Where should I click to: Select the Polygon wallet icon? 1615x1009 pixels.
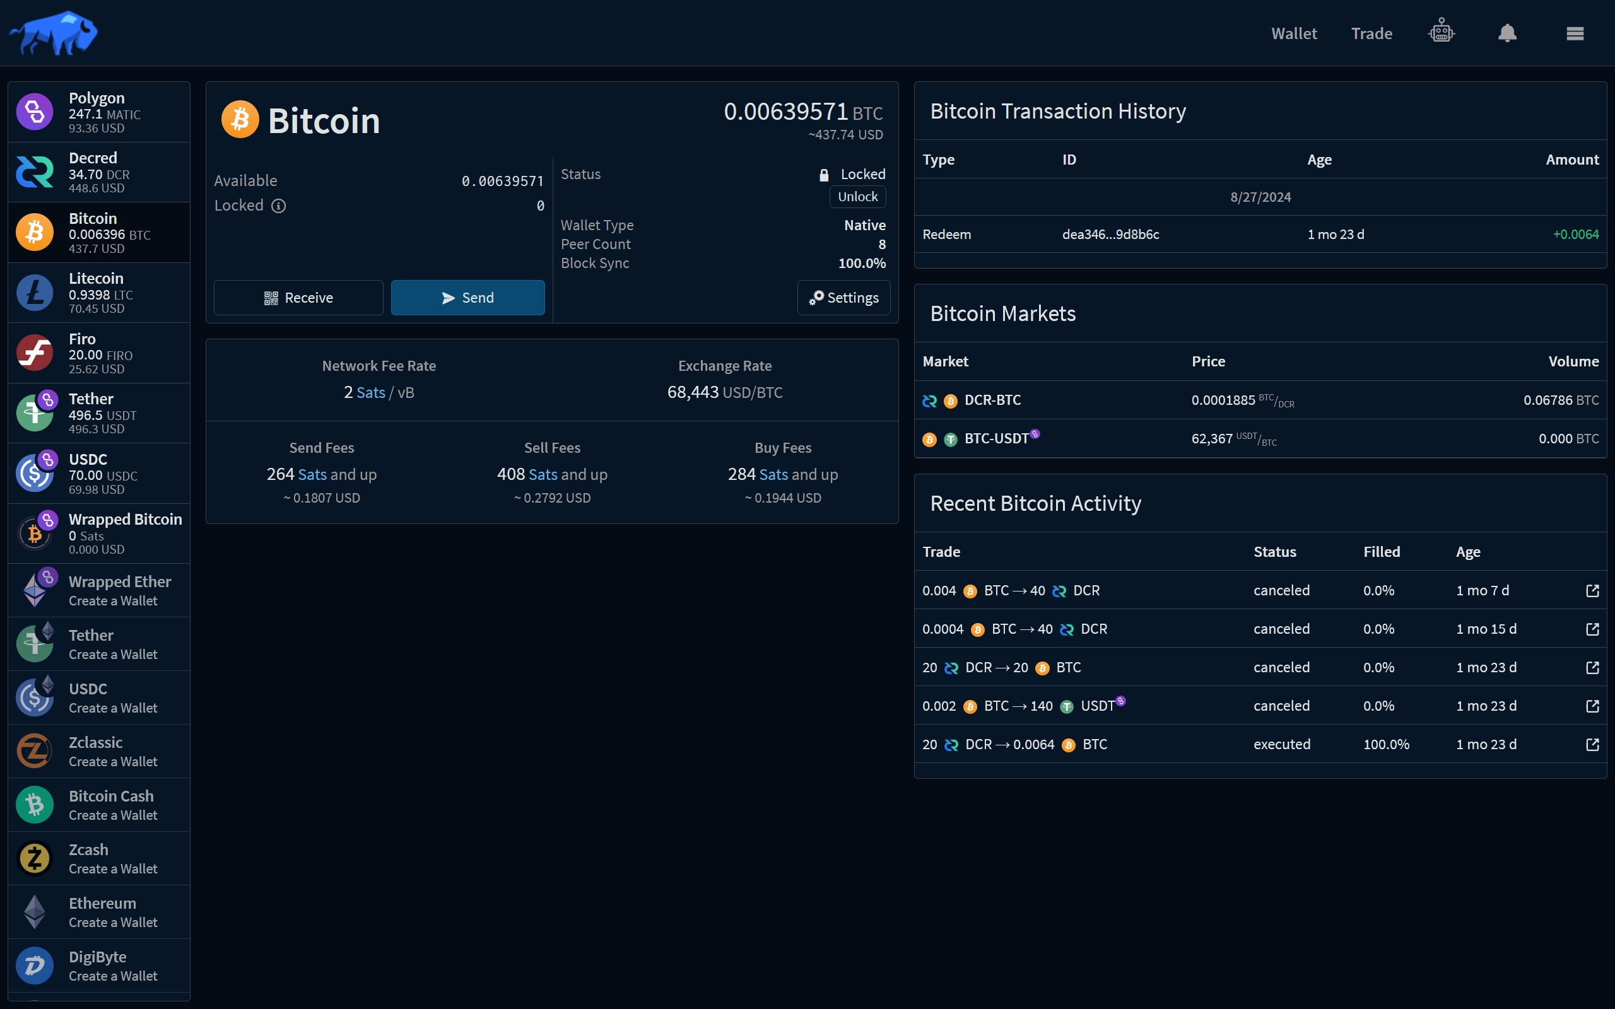[x=35, y=112]
